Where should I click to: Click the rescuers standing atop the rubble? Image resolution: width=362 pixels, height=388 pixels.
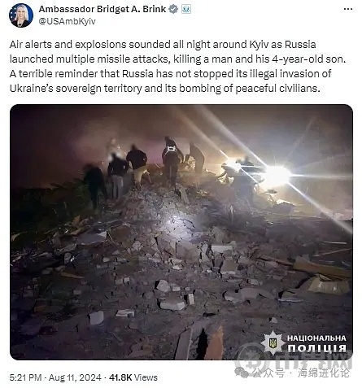click(144, 168)
